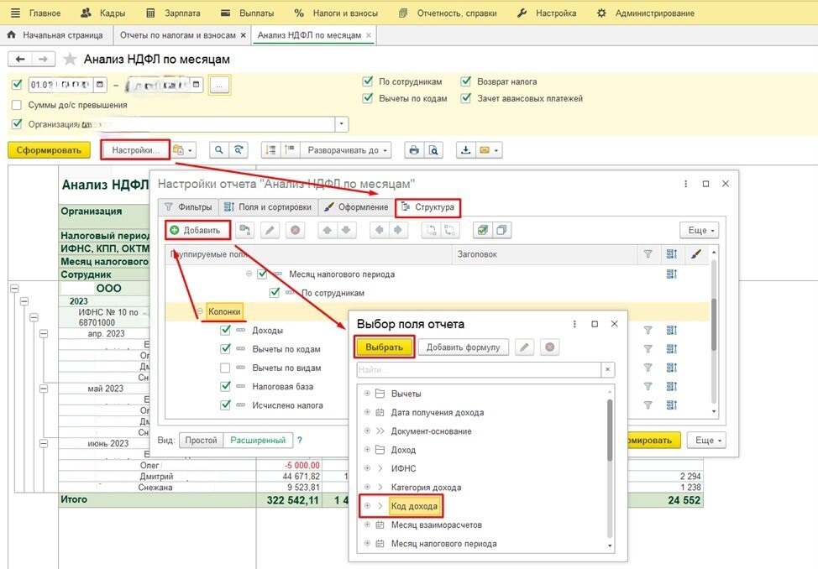Toggle the period checkbox beside date range
This screenshot has height=569, width=818.
pyautogui.click(x=17, y=84)
